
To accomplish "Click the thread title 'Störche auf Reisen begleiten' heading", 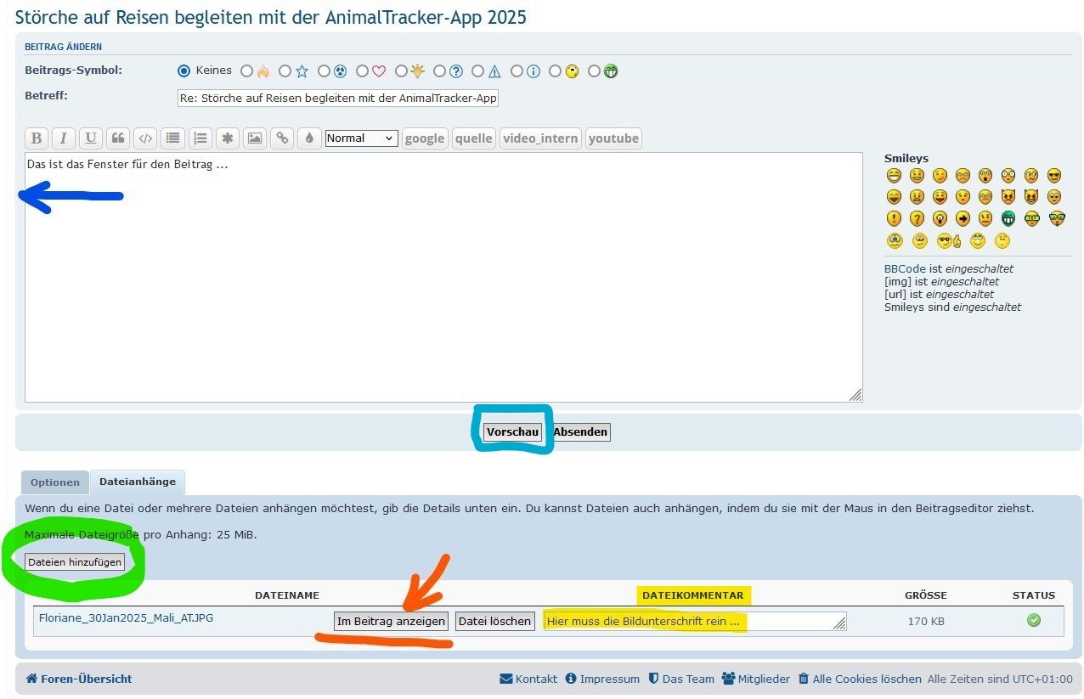I will [x=270, y=16].
